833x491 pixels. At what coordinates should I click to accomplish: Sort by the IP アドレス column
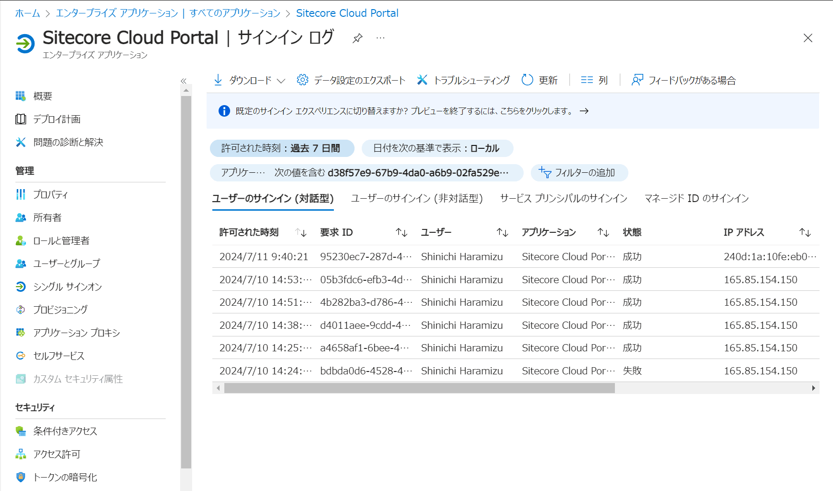tap(805, 233)
